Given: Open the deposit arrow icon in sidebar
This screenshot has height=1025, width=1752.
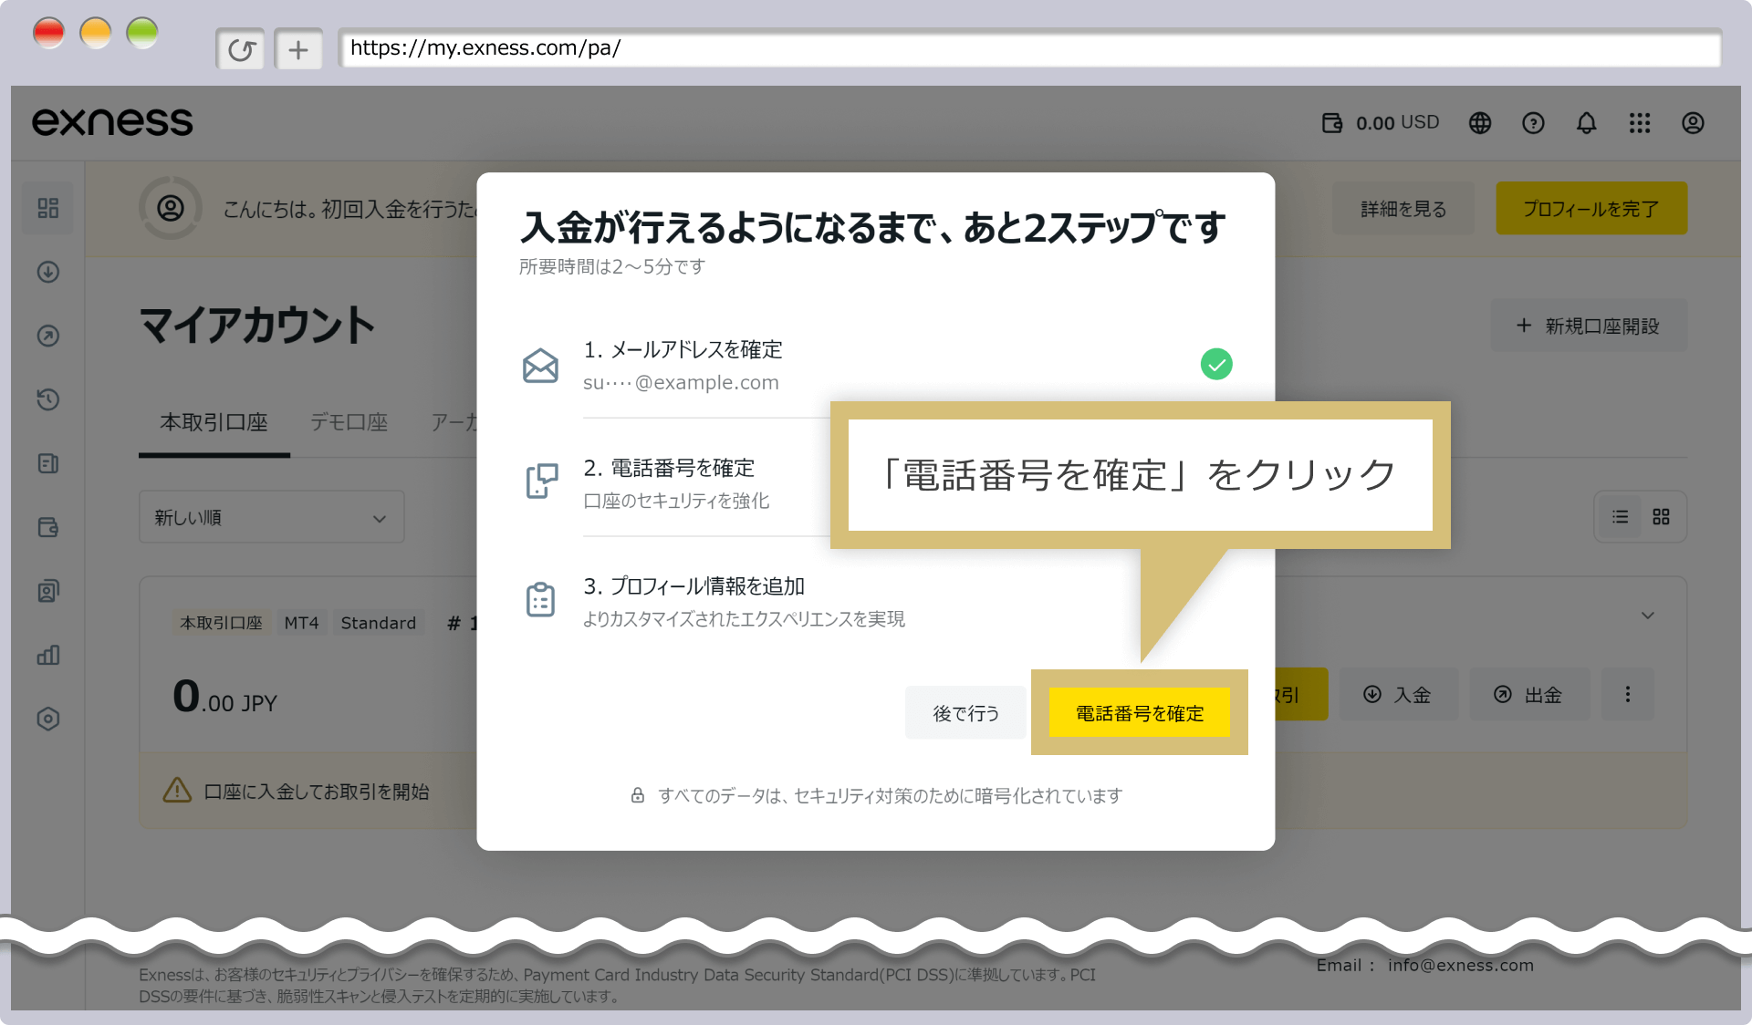Looking at the screenshot, I should [48, 272].
